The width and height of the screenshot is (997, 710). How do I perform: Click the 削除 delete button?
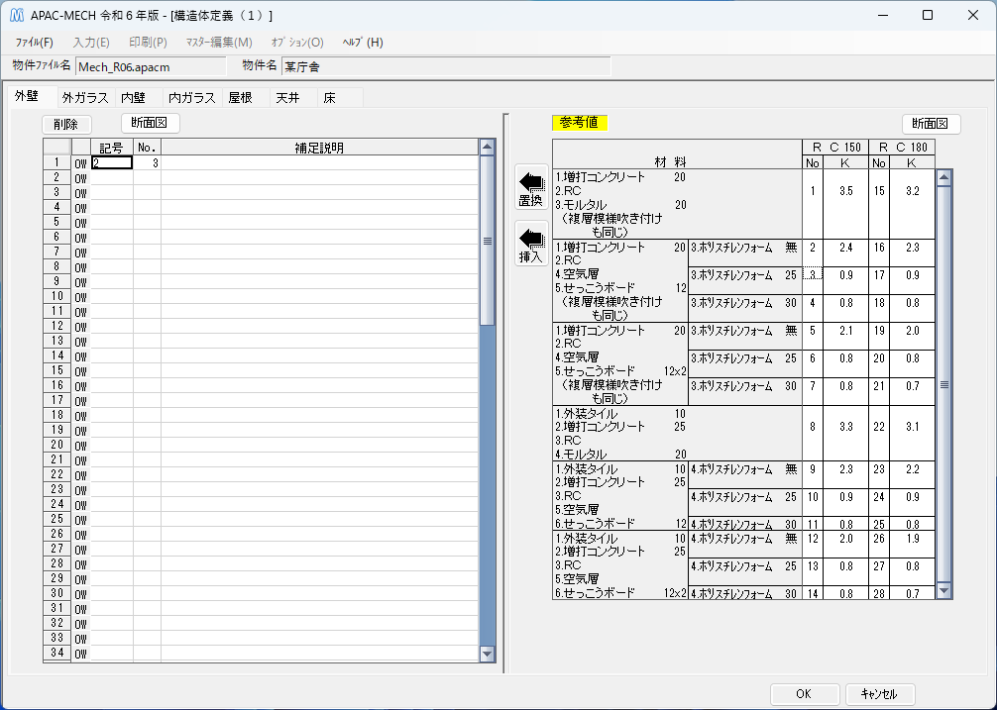tap(66, 125)
